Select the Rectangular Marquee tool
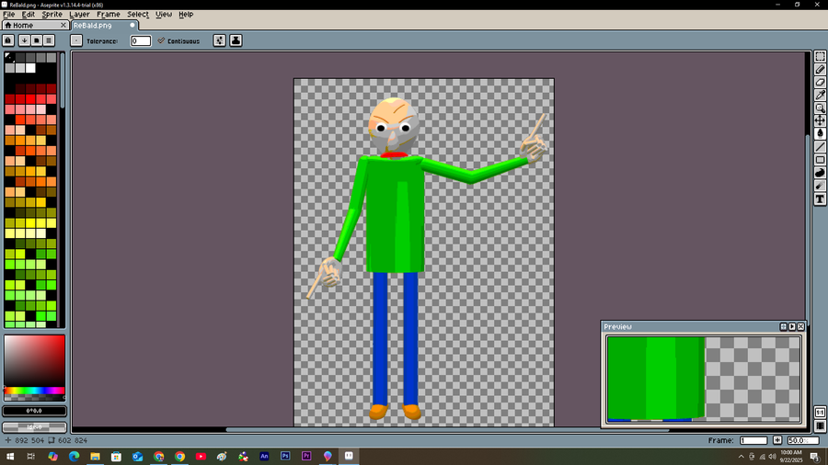This screenshot has height=465, width=828. click(x=820, y=56)
